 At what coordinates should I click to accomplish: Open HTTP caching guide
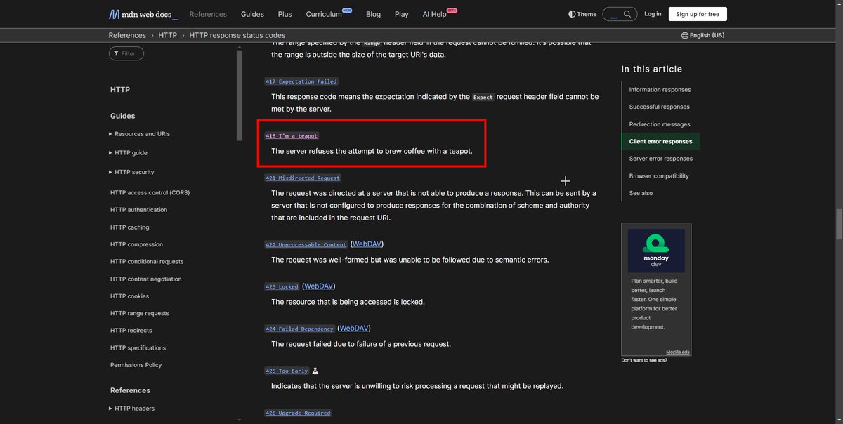click(129, 227)
